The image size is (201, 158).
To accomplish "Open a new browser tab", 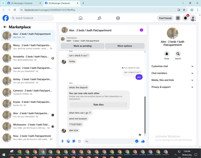I will click(83, 3).
